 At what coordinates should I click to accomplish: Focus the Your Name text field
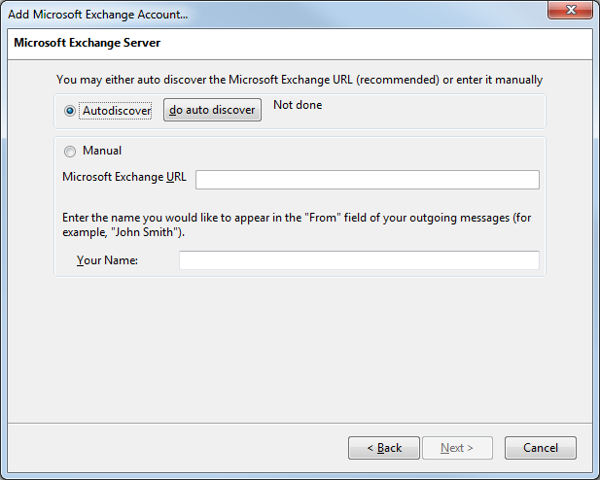click(x=359, y=260)
